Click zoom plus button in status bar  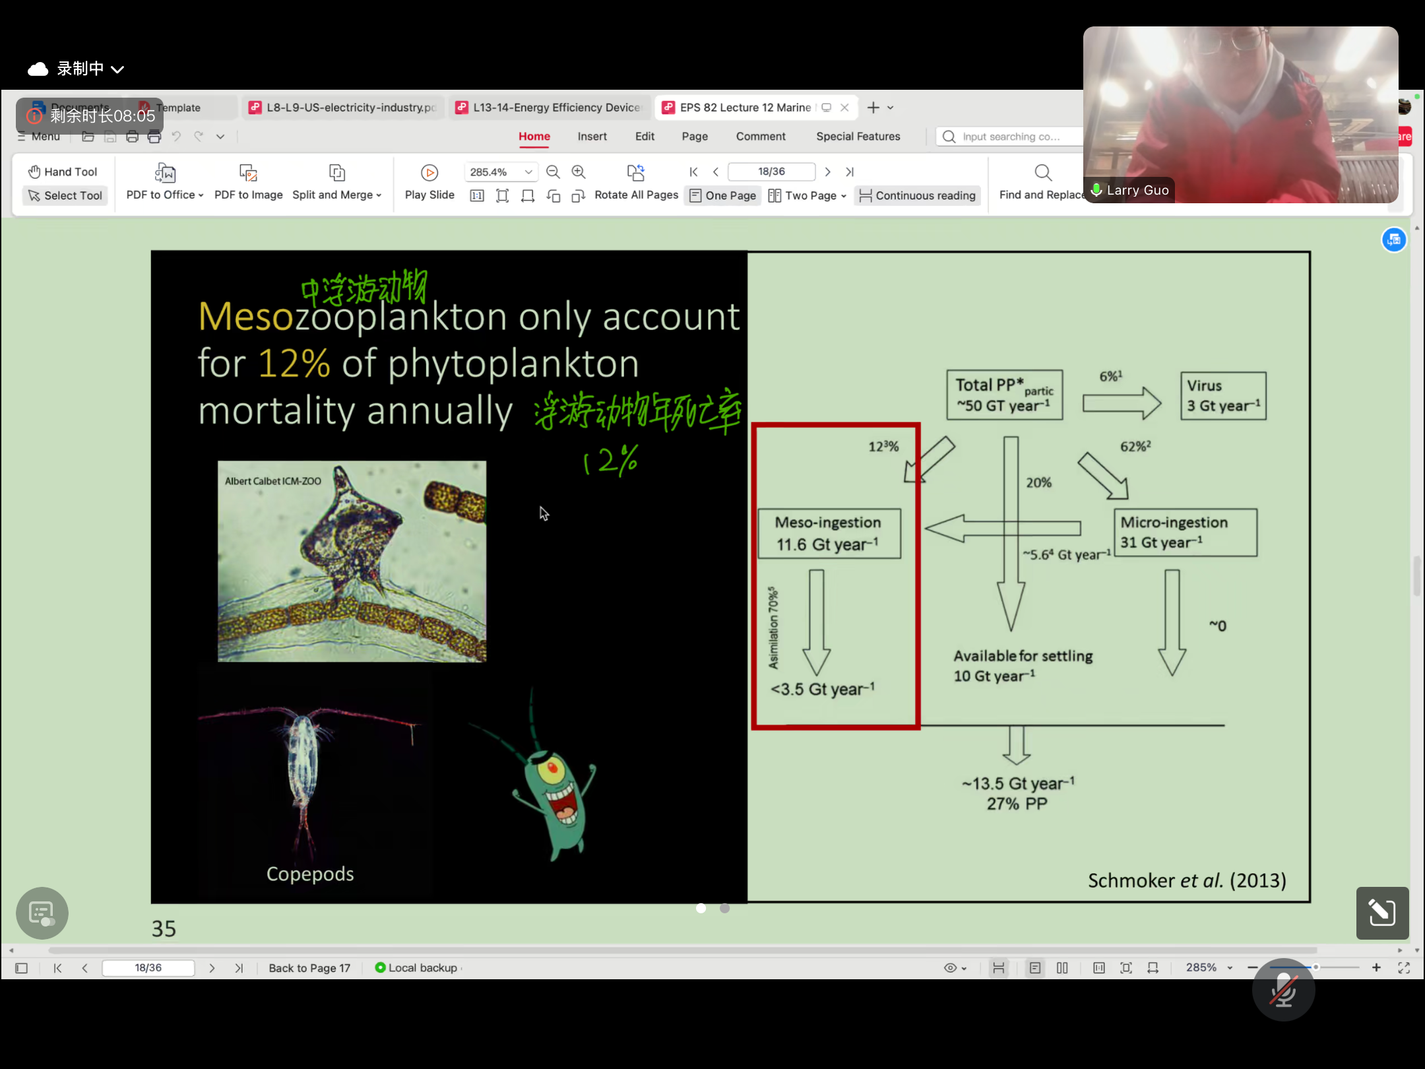[1376, 967]
